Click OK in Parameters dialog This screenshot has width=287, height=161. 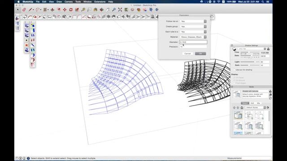[200, 54]
